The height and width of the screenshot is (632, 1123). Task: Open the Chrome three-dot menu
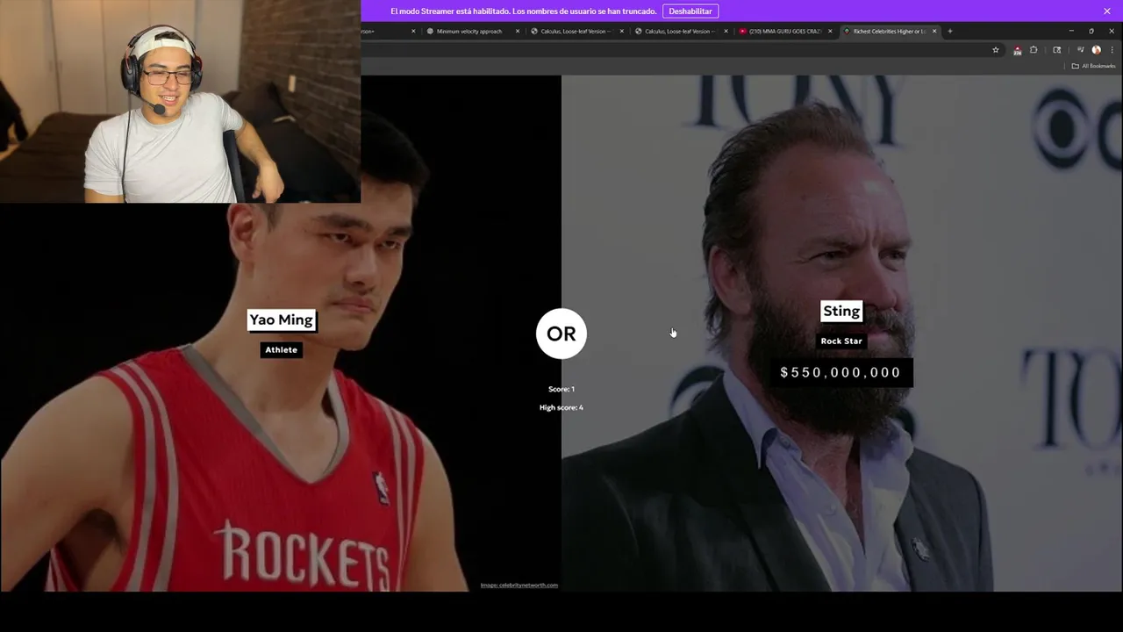(x=1112, y=50)
